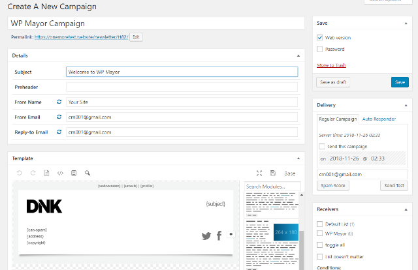418x270 pixels.
Task: Click the {copyright} footer tag
Action: (x=36, y=243)
